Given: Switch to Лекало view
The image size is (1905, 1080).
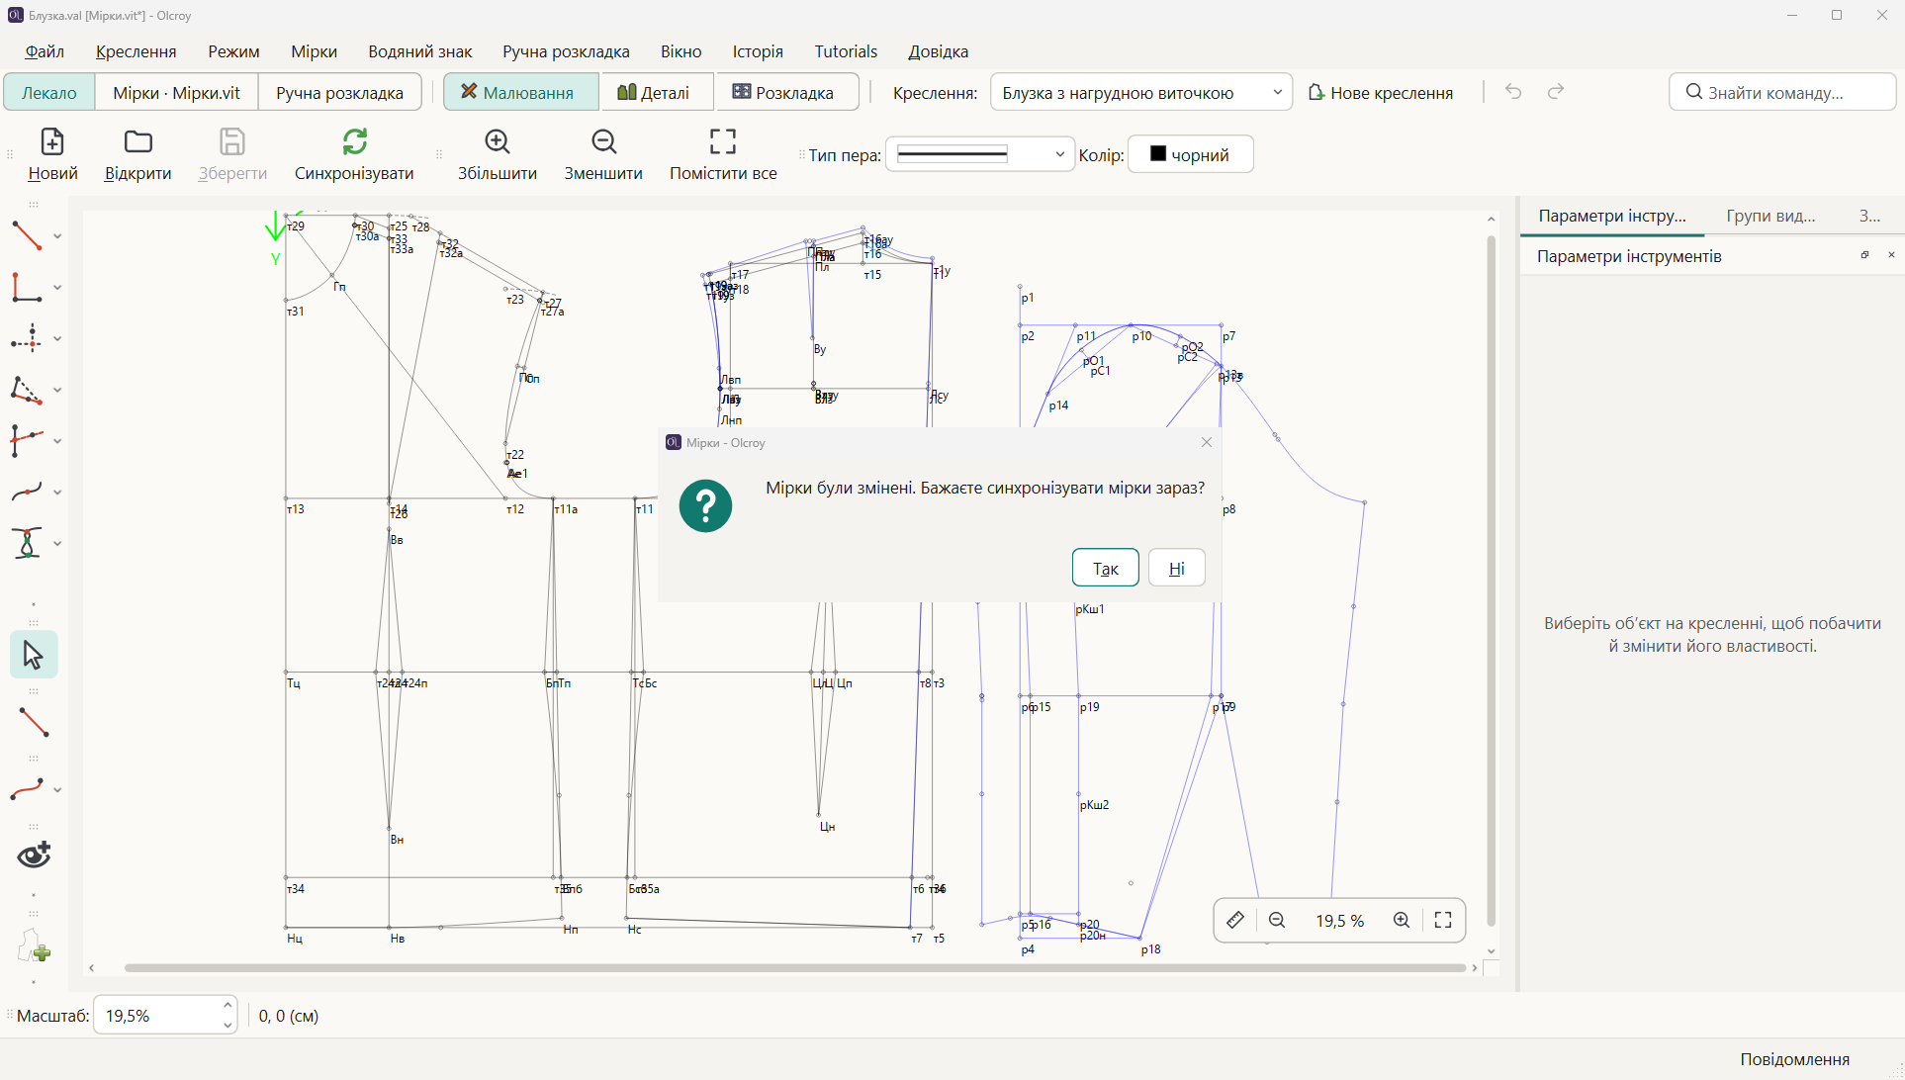Looking at the screenshot, I should [49, 92].
